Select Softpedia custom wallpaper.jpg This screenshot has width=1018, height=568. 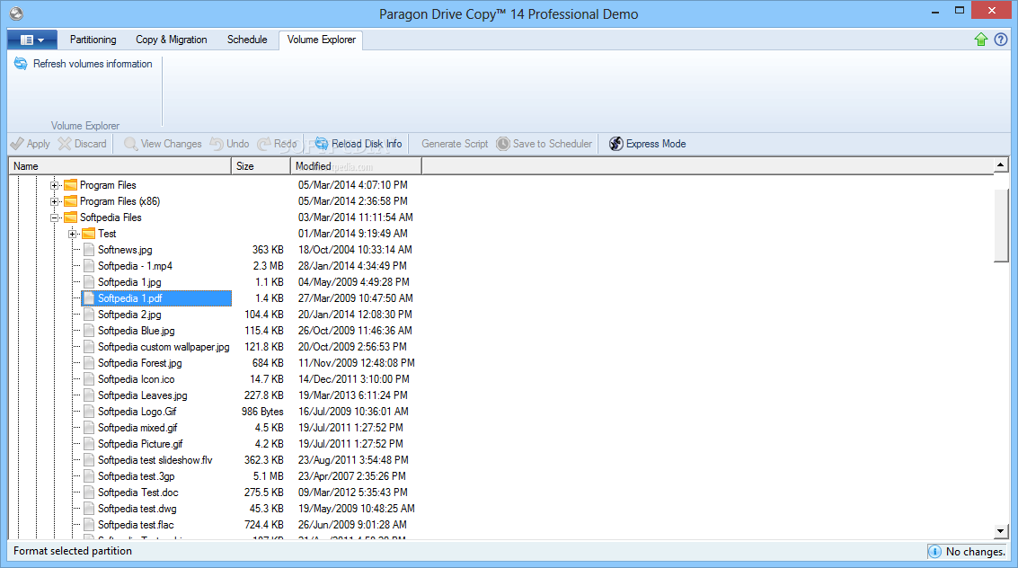coord(164,347)
